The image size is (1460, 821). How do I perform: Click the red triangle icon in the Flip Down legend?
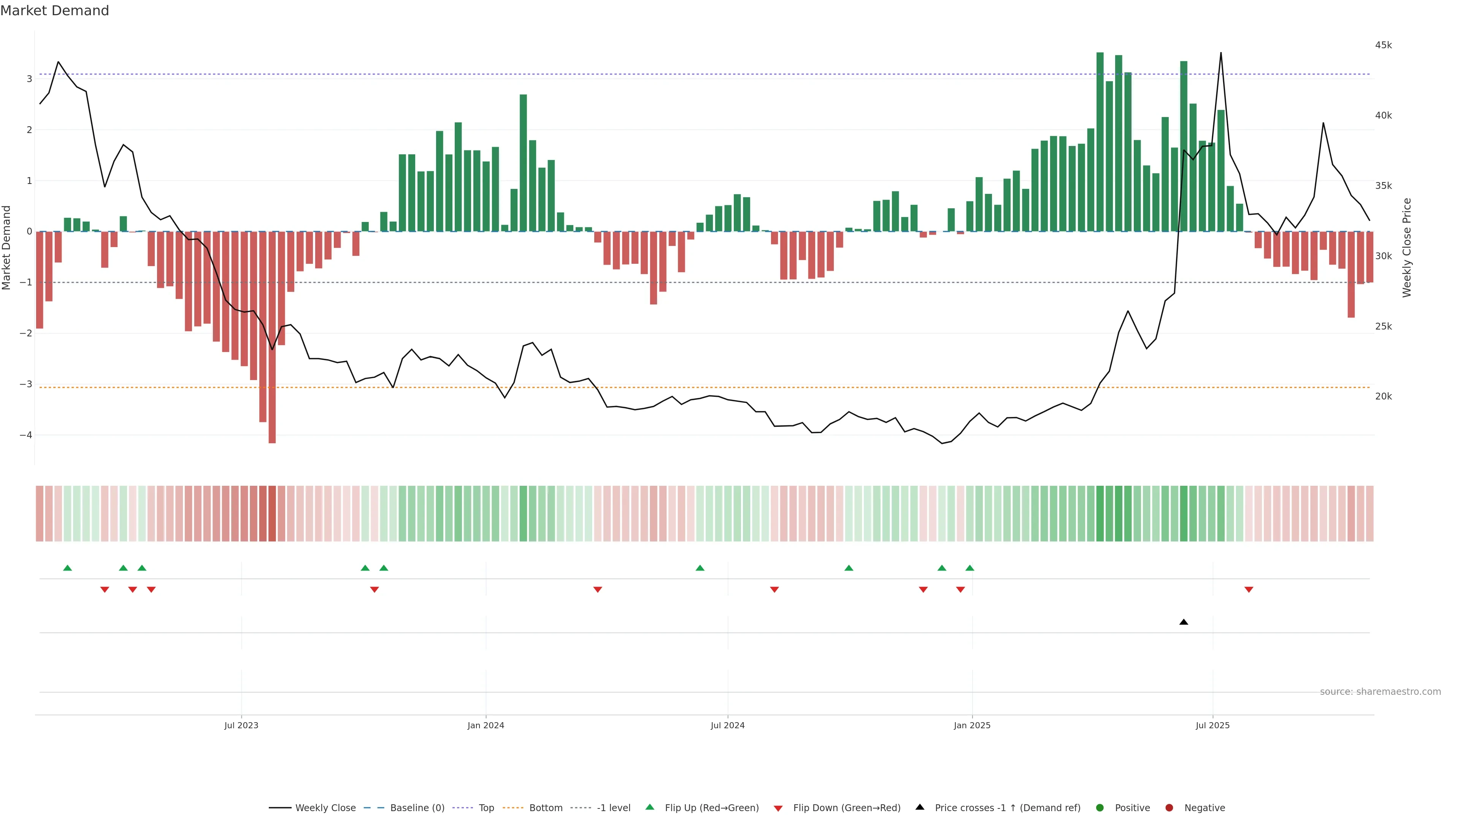(778, 808)
